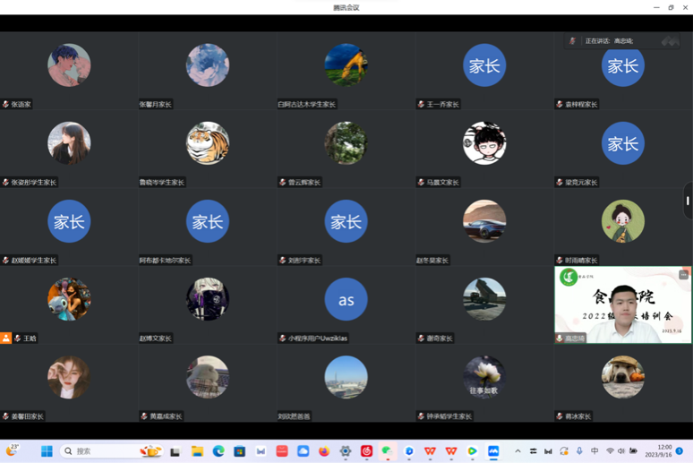
Task: Click the Tencent Meeting icon in the taskbar
Action: pyautogui.click(x=493, y=451)
